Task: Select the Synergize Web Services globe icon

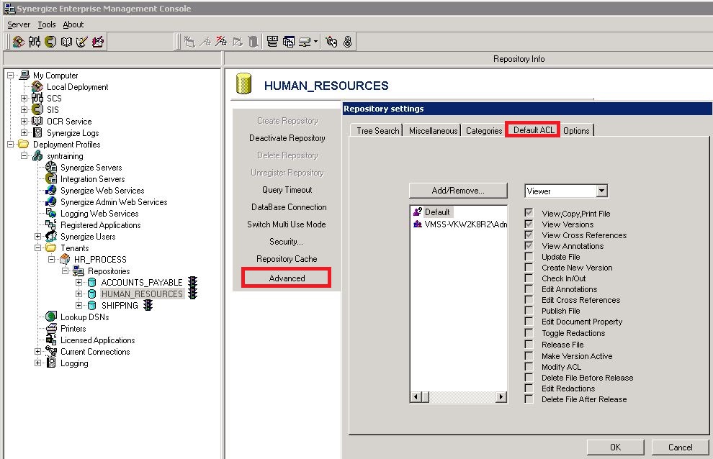Action: click(x=51, y=191)
